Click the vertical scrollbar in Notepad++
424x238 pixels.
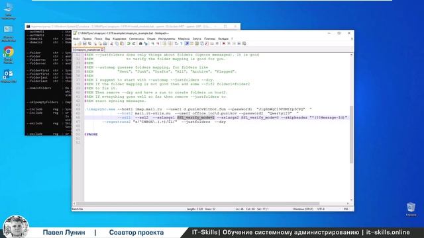click(x=351, y=134)
